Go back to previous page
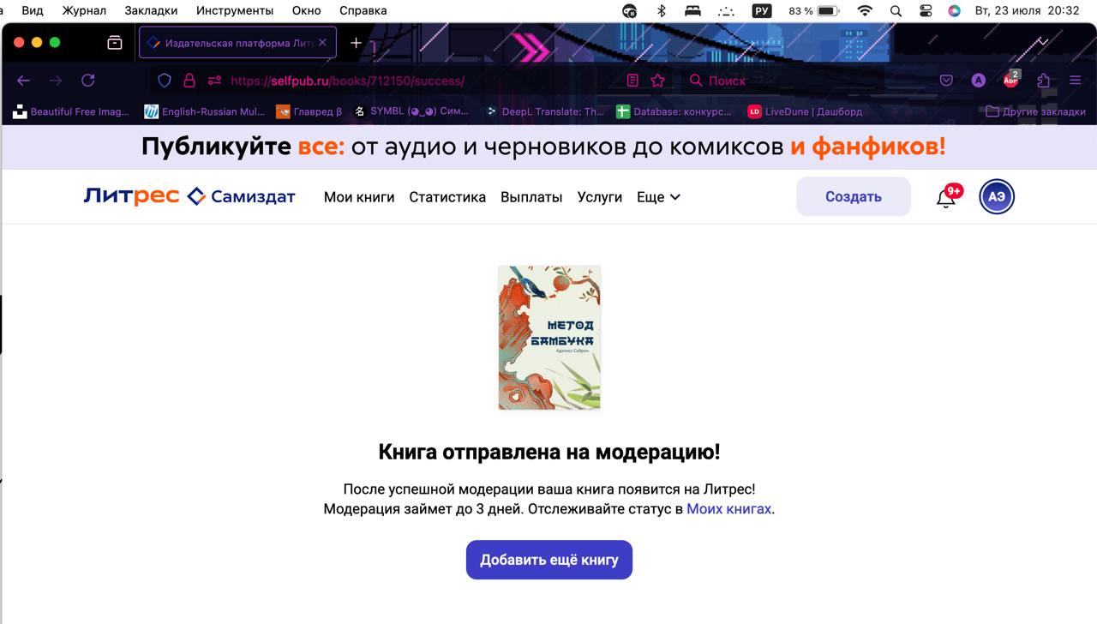1097x624 pixels. (x=23, y=81)
